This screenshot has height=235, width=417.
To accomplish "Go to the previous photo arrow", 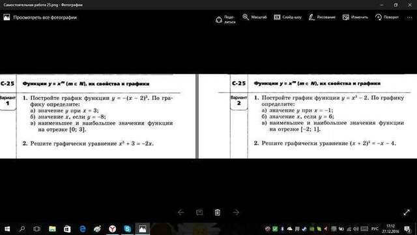I will [181, 212].
